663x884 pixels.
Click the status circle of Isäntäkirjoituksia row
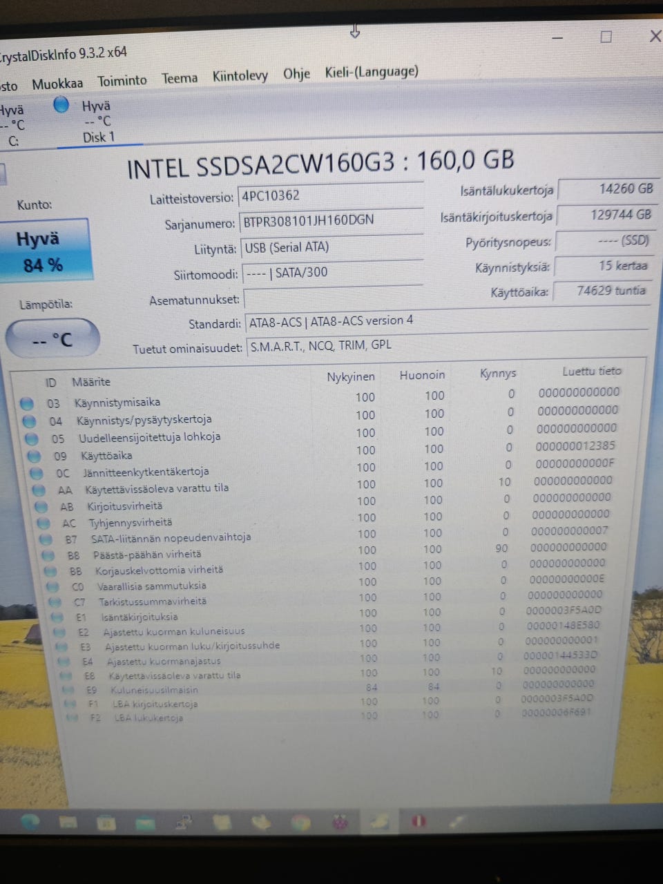(58, 617)
